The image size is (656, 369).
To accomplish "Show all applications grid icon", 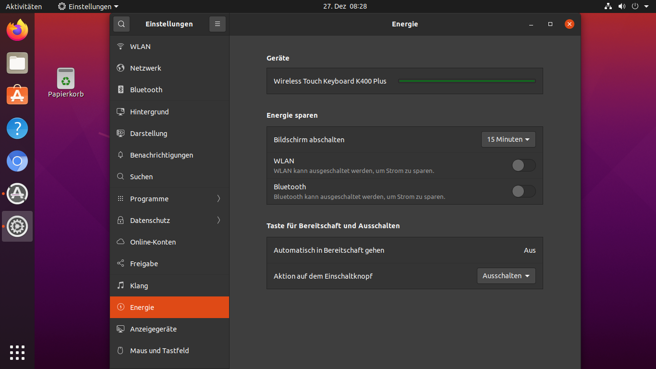I will 17,352.
